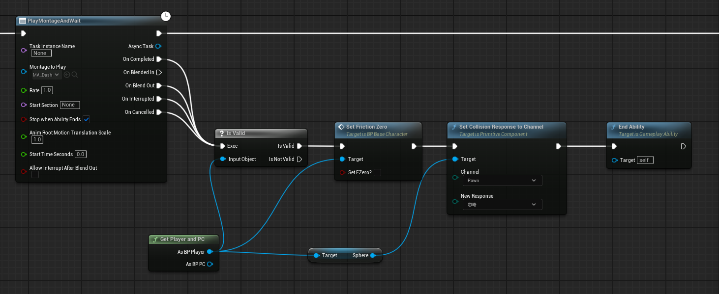Click Set Collision Response output execution pin
Viewport: 719px width, 294px height.
[x=559, y=146]
